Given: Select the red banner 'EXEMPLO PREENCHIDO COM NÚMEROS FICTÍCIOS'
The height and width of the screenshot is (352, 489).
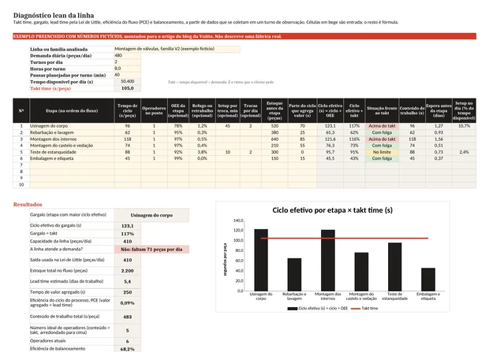Looking at the screenshot, I should (244, 36).
